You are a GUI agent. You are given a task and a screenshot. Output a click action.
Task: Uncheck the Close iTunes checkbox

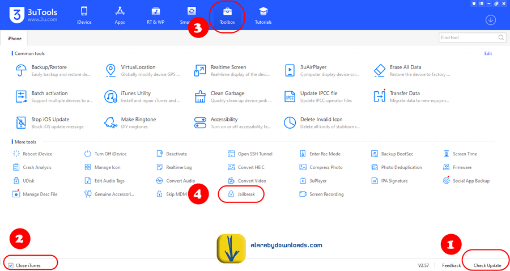[x=11, y=265]
